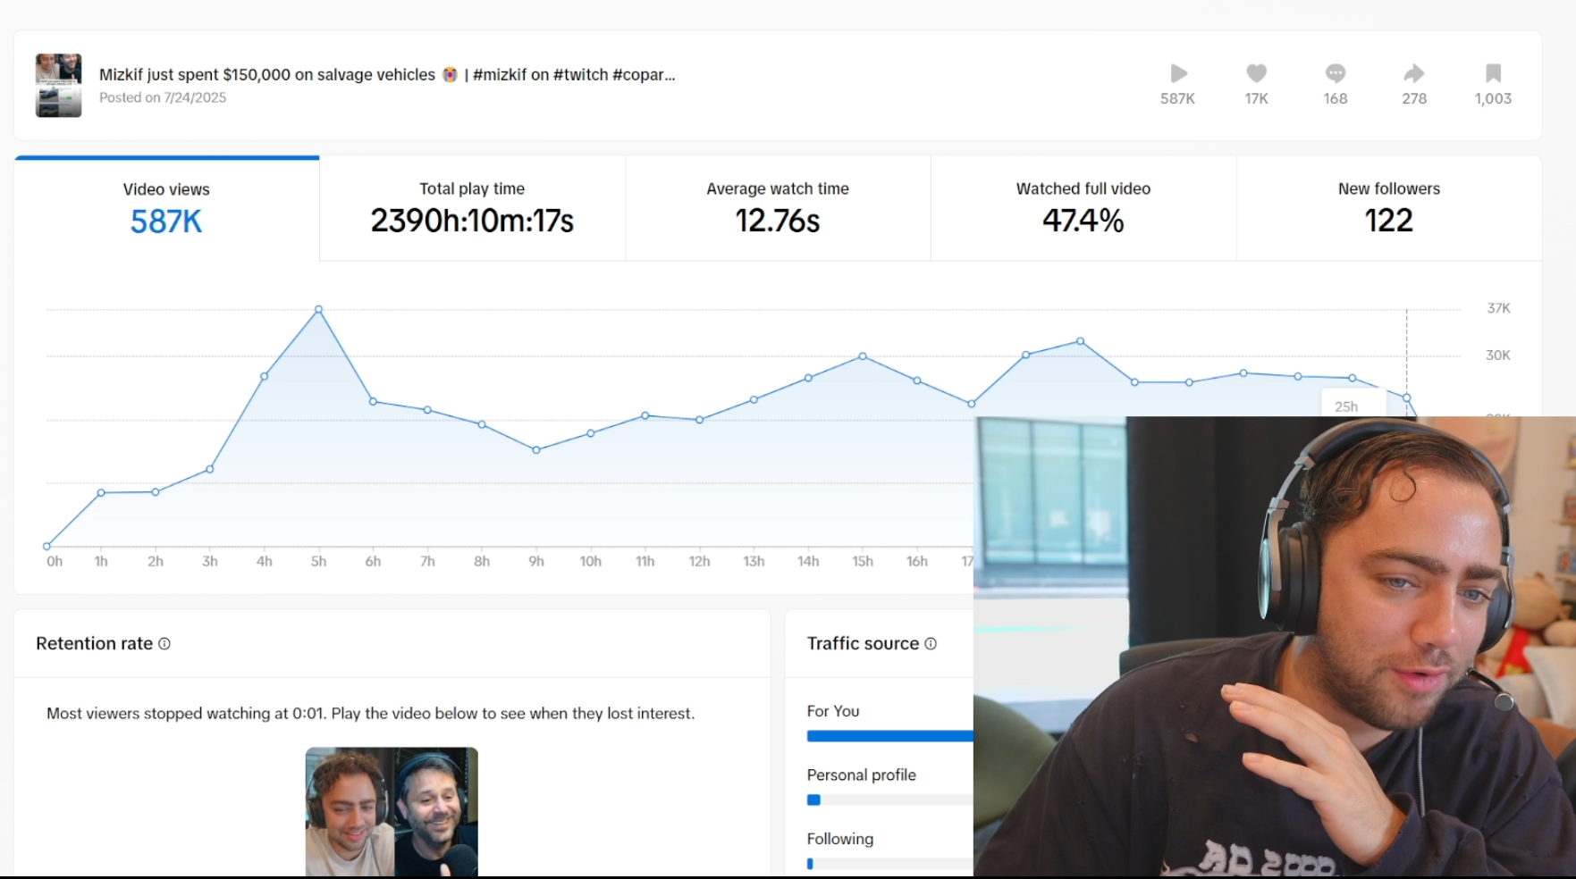Click the For You traffic source bar
The width and height of the screenshot is (1576, 879).
889,736
